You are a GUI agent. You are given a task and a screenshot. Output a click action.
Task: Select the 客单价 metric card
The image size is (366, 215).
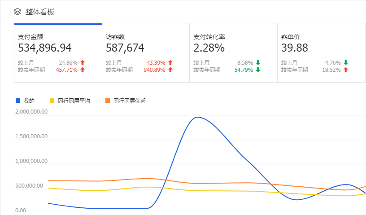(321, 53)
